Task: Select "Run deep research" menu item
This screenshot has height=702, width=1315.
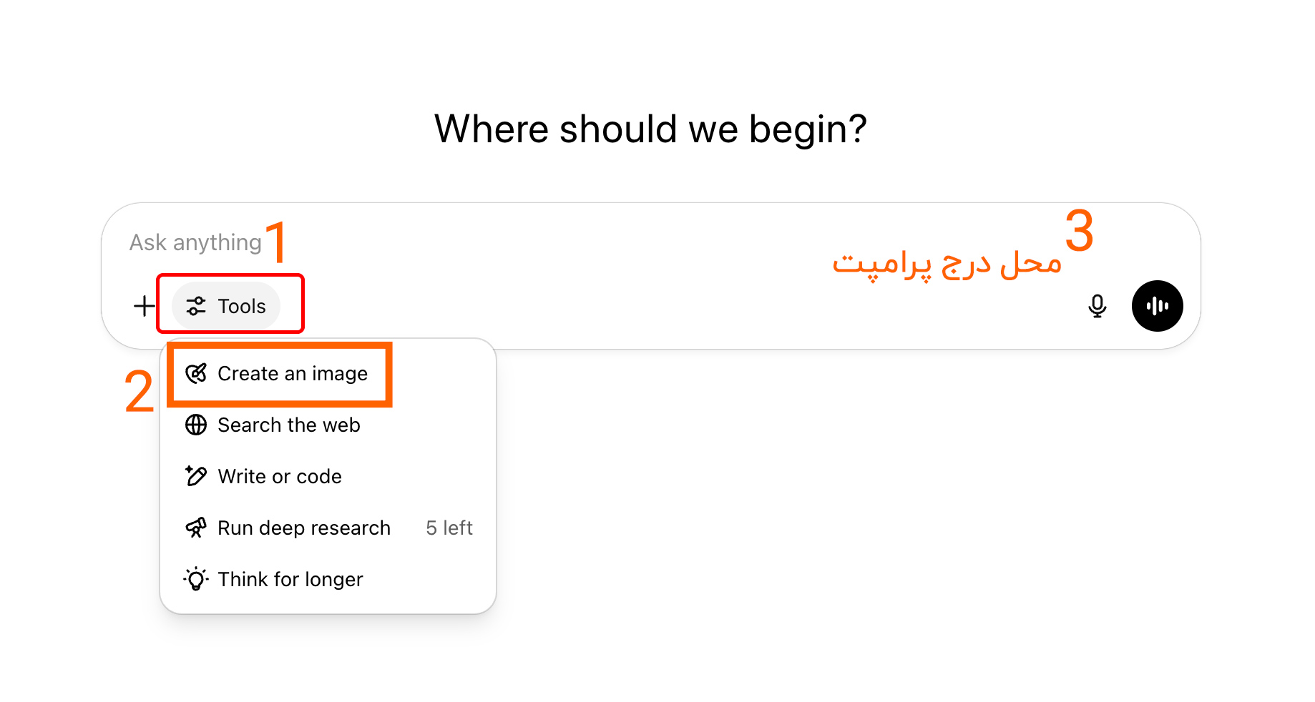Action: click(304, 528)
